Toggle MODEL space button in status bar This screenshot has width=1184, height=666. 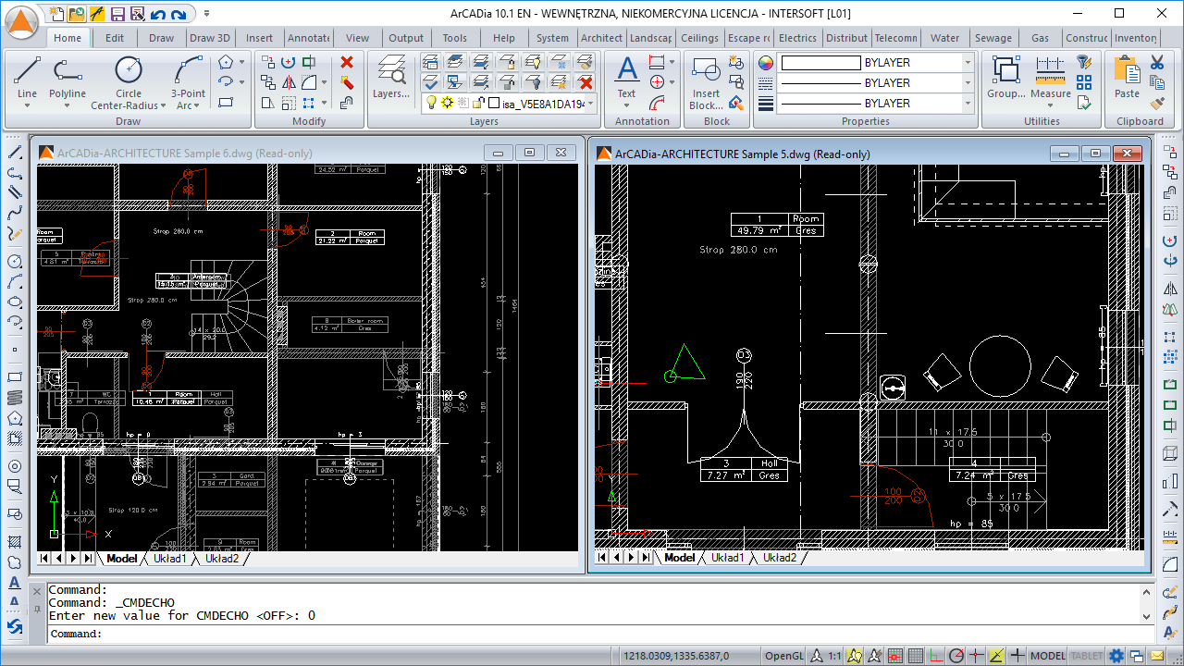pyautogui.click(x=1047, y=656)
